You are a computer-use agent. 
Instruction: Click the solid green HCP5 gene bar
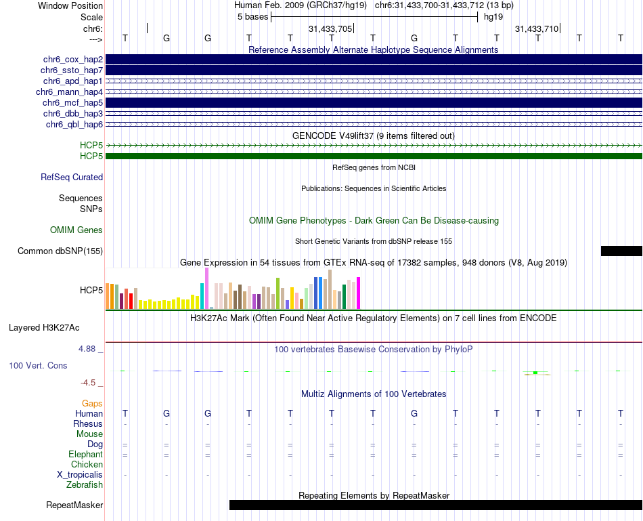tap(374, 156)
